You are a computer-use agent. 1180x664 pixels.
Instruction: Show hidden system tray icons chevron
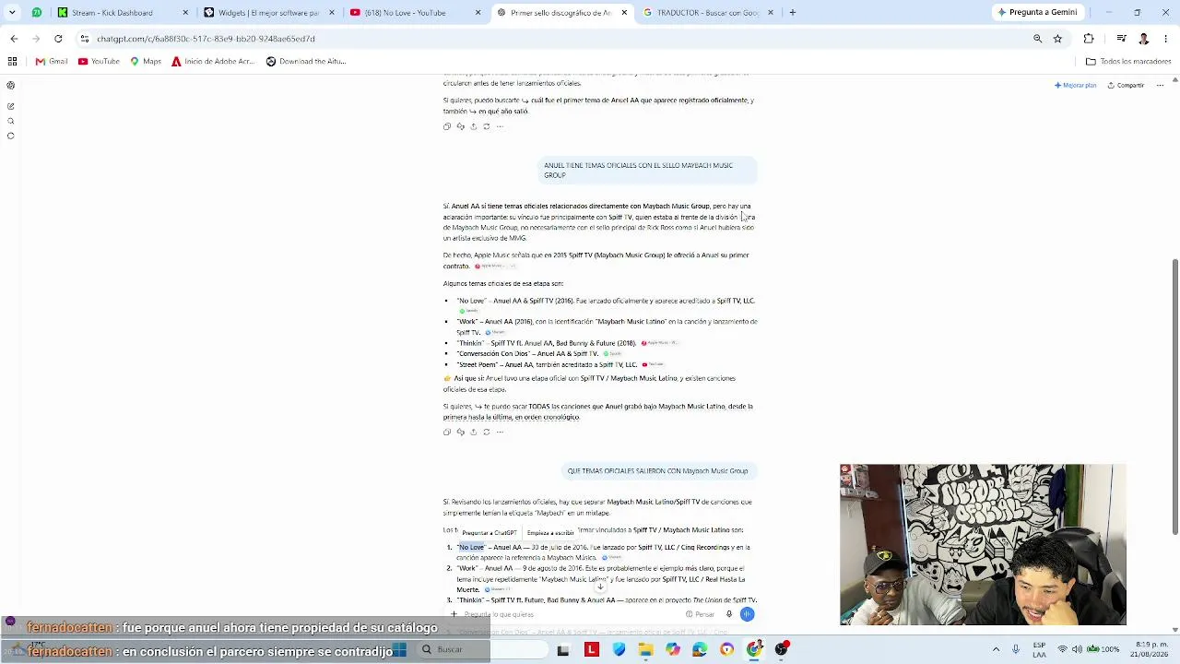pyautogui.click(x=996, y=649)
